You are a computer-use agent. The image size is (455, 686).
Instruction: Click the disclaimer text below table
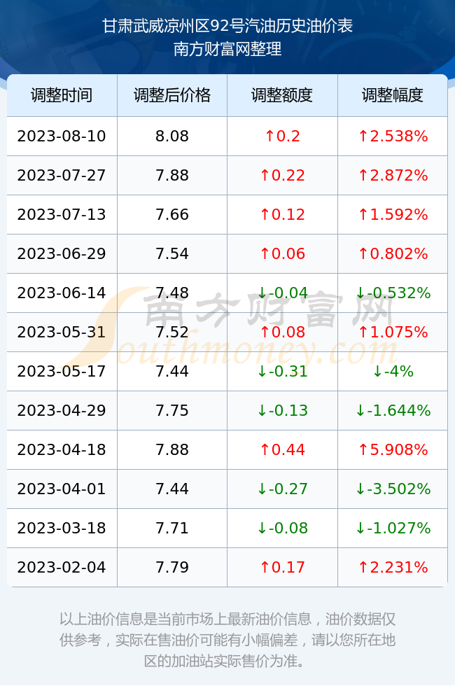click(x=227, y=640)
